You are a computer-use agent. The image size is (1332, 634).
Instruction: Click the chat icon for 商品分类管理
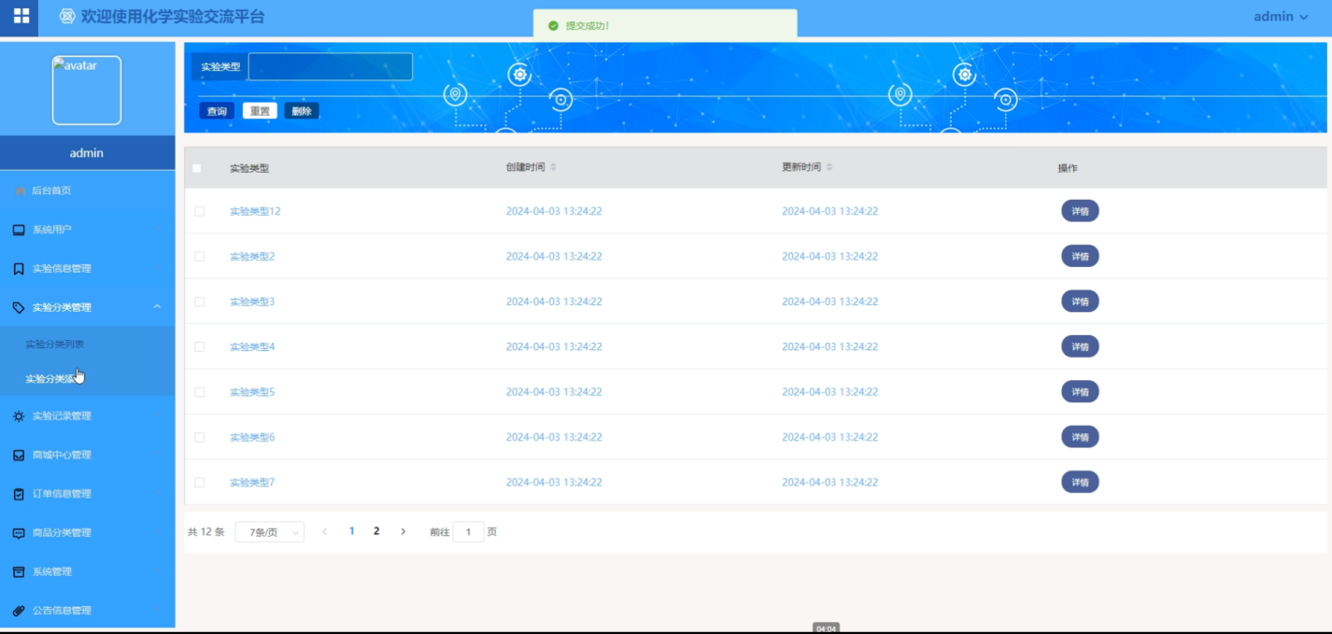[19, 533]
